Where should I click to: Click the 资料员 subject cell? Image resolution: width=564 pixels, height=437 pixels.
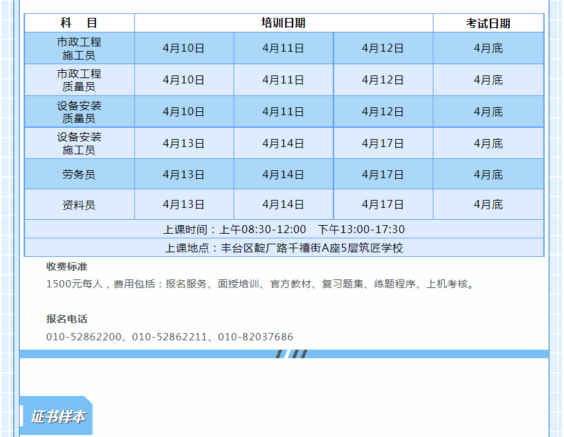coord(79,205)
